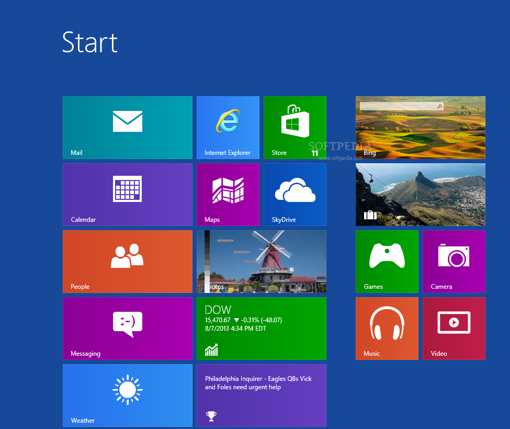The height and width of the screenshot is (429, 510).
Task: Click the Bing tile search box
Action: click(401, 106)
